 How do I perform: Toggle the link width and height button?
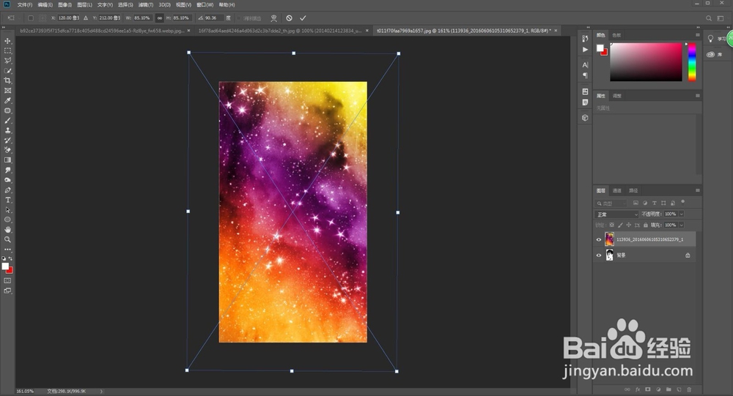click(159, 18)
